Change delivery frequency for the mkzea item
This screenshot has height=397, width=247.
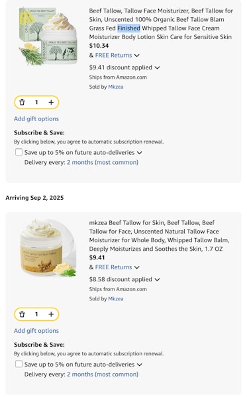pyautogui.click(x=103, y=375)
